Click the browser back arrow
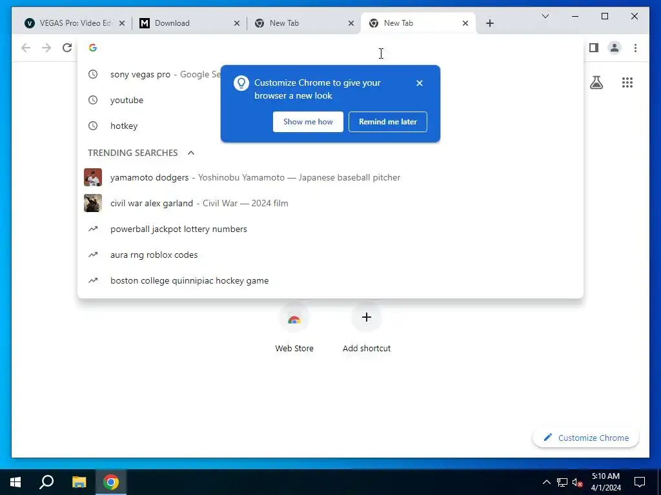 pos(26,48)
